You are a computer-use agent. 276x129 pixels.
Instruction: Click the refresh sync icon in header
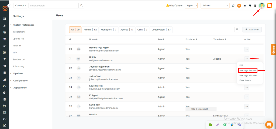(x=233, y=6)
